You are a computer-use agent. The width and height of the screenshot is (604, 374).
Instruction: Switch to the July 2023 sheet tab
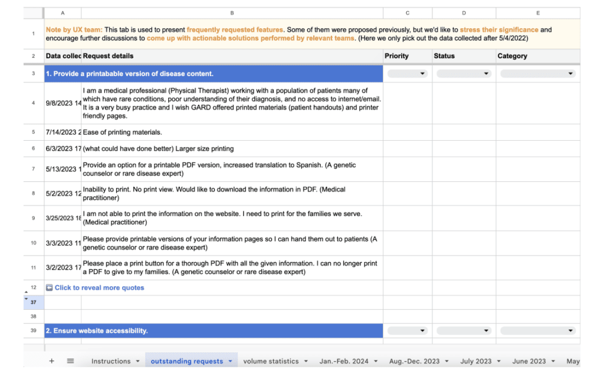tap(476, 361)
